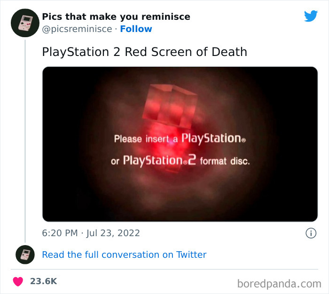The height and width of the screenshot is (294, 329).
Task: Click the 'format disc.' text in image
Action: click(x=225, y=161)
